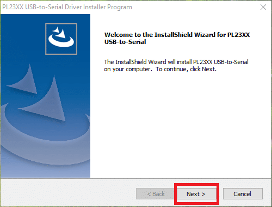
Task: Click the InstallShield logo icon in the banner
Action: click(61, 39)
